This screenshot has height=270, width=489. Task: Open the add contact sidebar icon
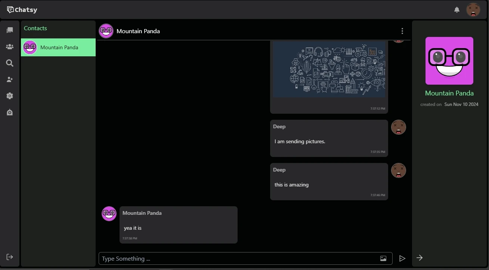[10, 79]
